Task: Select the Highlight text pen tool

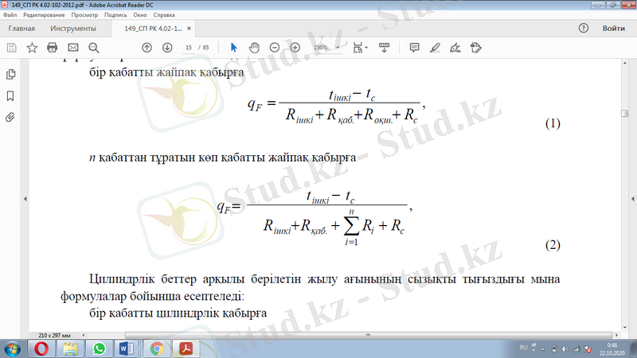Action: (x=435, y=48)
